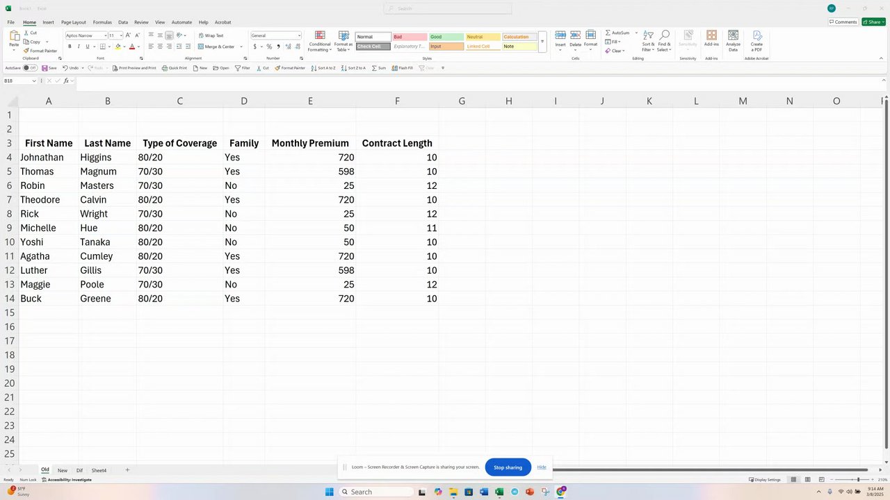This screenshot has width=890, height=500.
Task: Click Sort A to Z in quick toolbar
Action: (x=323, y=68)
